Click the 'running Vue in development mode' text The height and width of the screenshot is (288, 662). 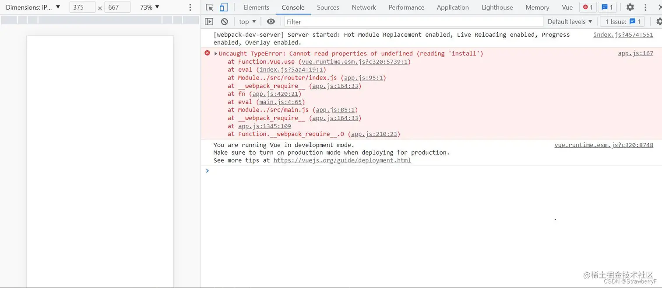click(284, 145)
